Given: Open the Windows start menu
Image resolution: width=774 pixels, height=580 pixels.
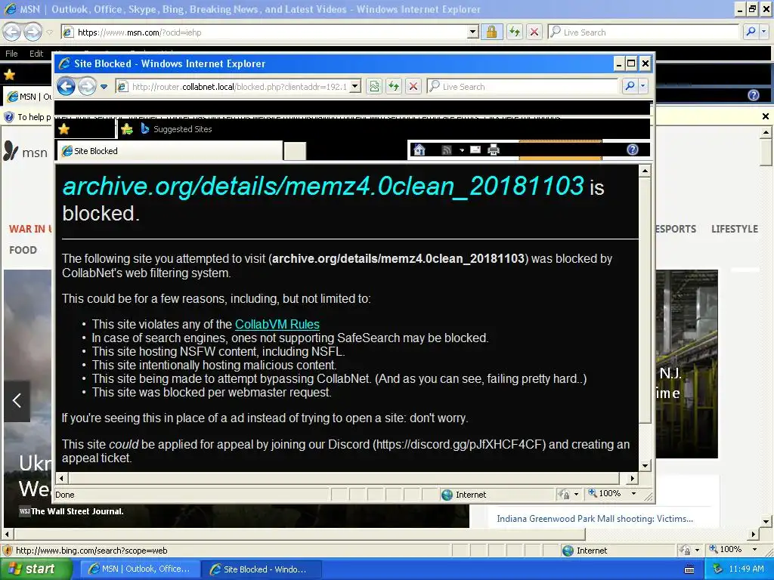Looking at the screenshot, I should click(36, 569).
